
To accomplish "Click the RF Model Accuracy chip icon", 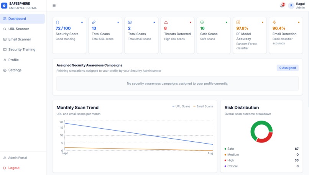I will tap(238, 22).
